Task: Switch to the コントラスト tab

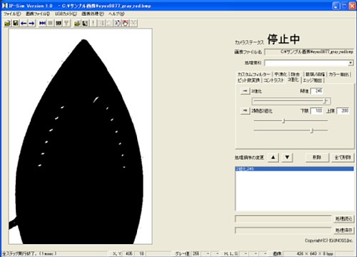Action: [273, 80]
